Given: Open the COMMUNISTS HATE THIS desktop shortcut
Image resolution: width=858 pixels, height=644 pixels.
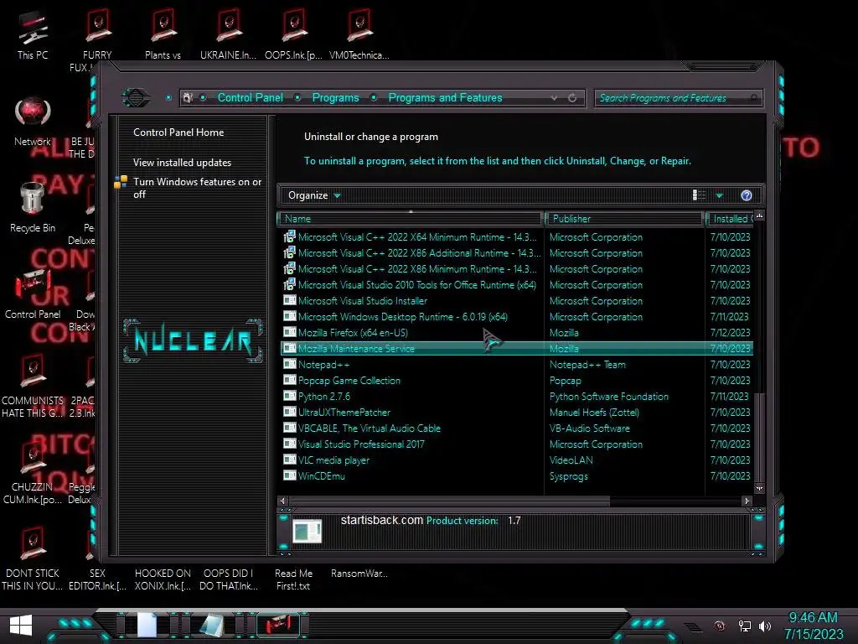Looking at the screenshot, I should (x=33, y=386).
